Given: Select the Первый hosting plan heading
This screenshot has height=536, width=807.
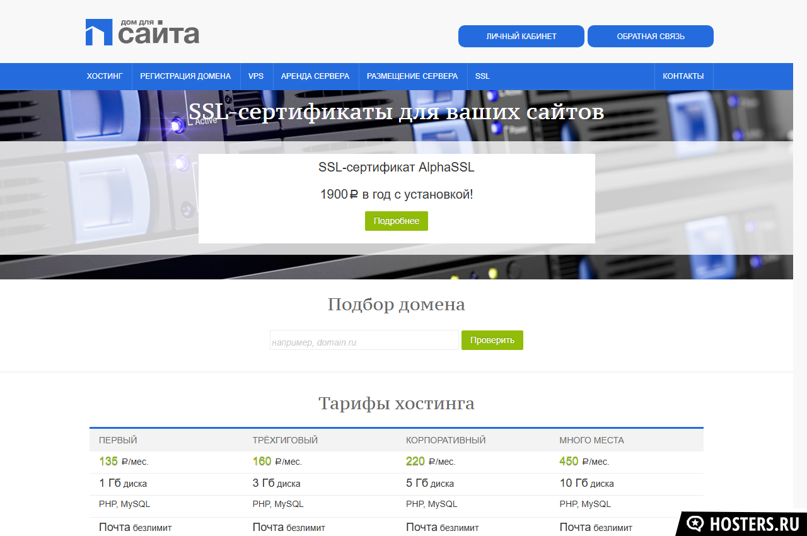Looking at the screenshot, I should [118, 440].
